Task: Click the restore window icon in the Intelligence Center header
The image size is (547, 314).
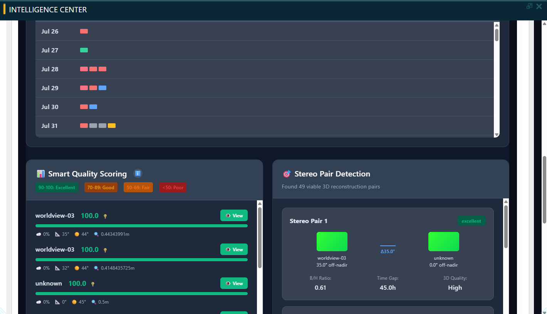Action: click(529, 6)
